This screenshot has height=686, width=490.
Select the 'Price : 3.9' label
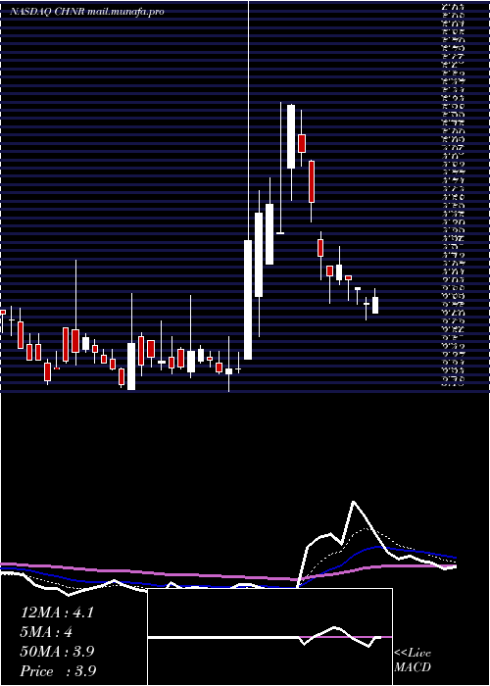coord(58,670)
